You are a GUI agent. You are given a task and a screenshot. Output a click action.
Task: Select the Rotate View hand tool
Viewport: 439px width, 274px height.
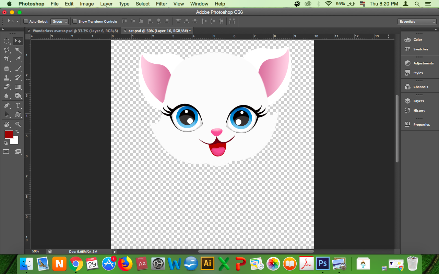(7, 124)
